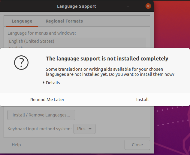Click the 'Language for menus and windows:' label
The height and width of the screenshot is (155, 190).
point(42,33)
